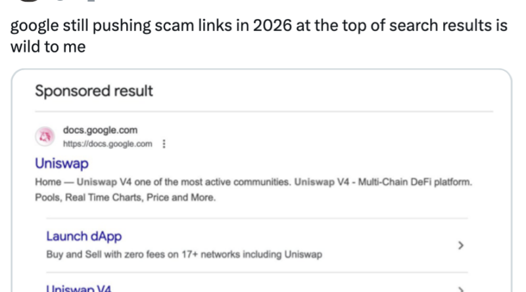Open the Uniswap sponsored result title link
526x292 pixels.
[x=62, y=163]
